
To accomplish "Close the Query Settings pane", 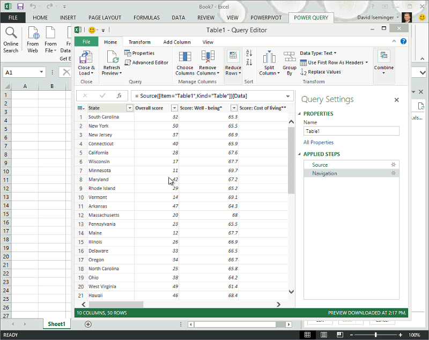I will pyautogui.click(x=396, y=100).
